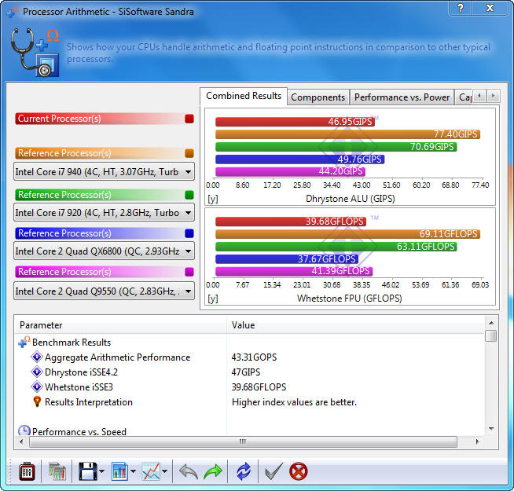Switch to the Components tab

(318, 97)
